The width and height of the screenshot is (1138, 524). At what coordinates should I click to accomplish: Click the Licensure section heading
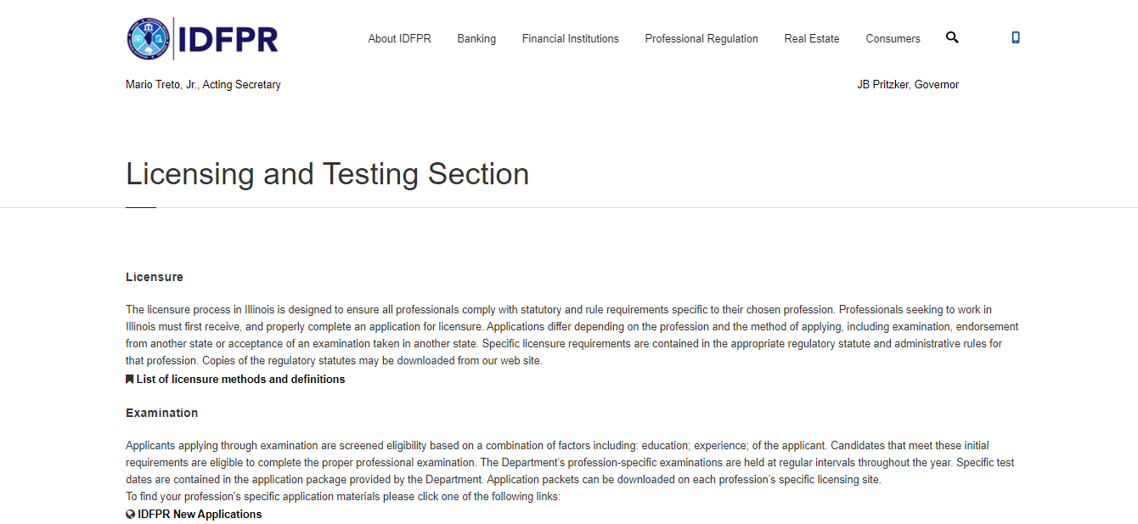point(155,276)
